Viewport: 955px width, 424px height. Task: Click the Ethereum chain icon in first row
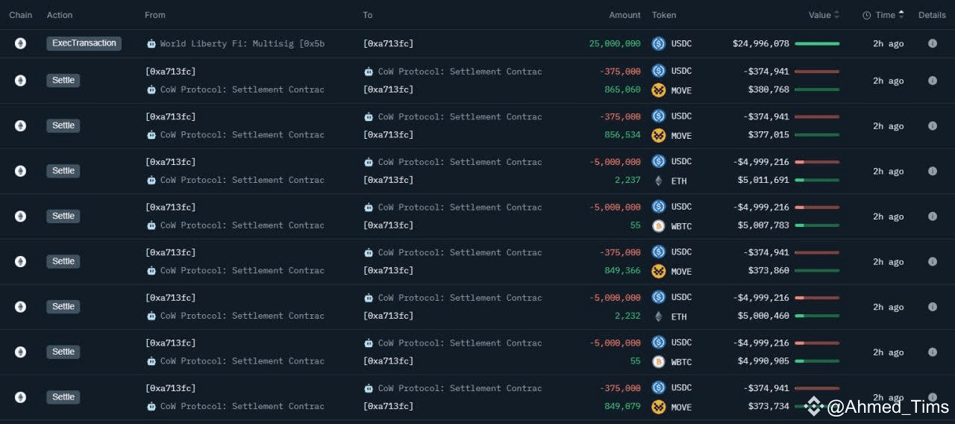tap(21, 43)
